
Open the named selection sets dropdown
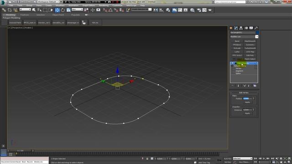click(141, 9)
